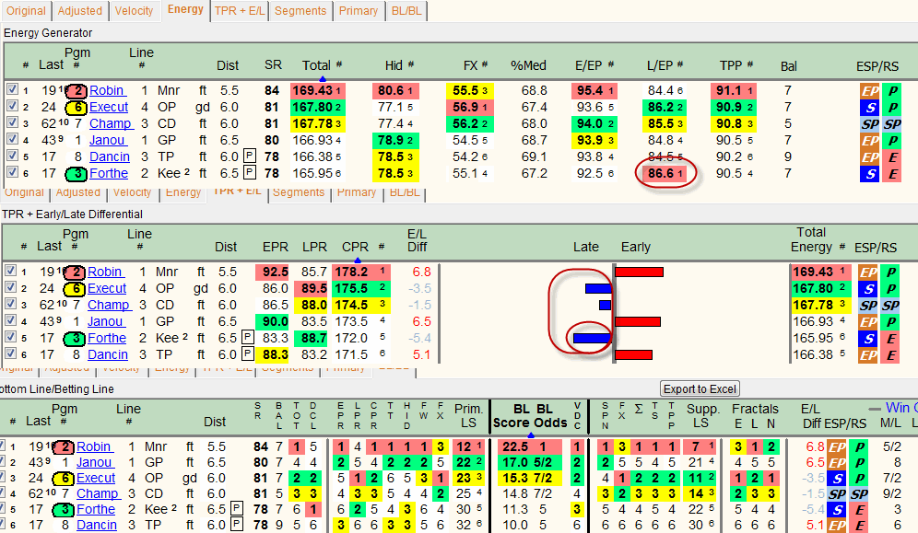Select the Velocity tab in the top tab row
The height and width of the screenshot is (533, 918).
click(134, 11)
